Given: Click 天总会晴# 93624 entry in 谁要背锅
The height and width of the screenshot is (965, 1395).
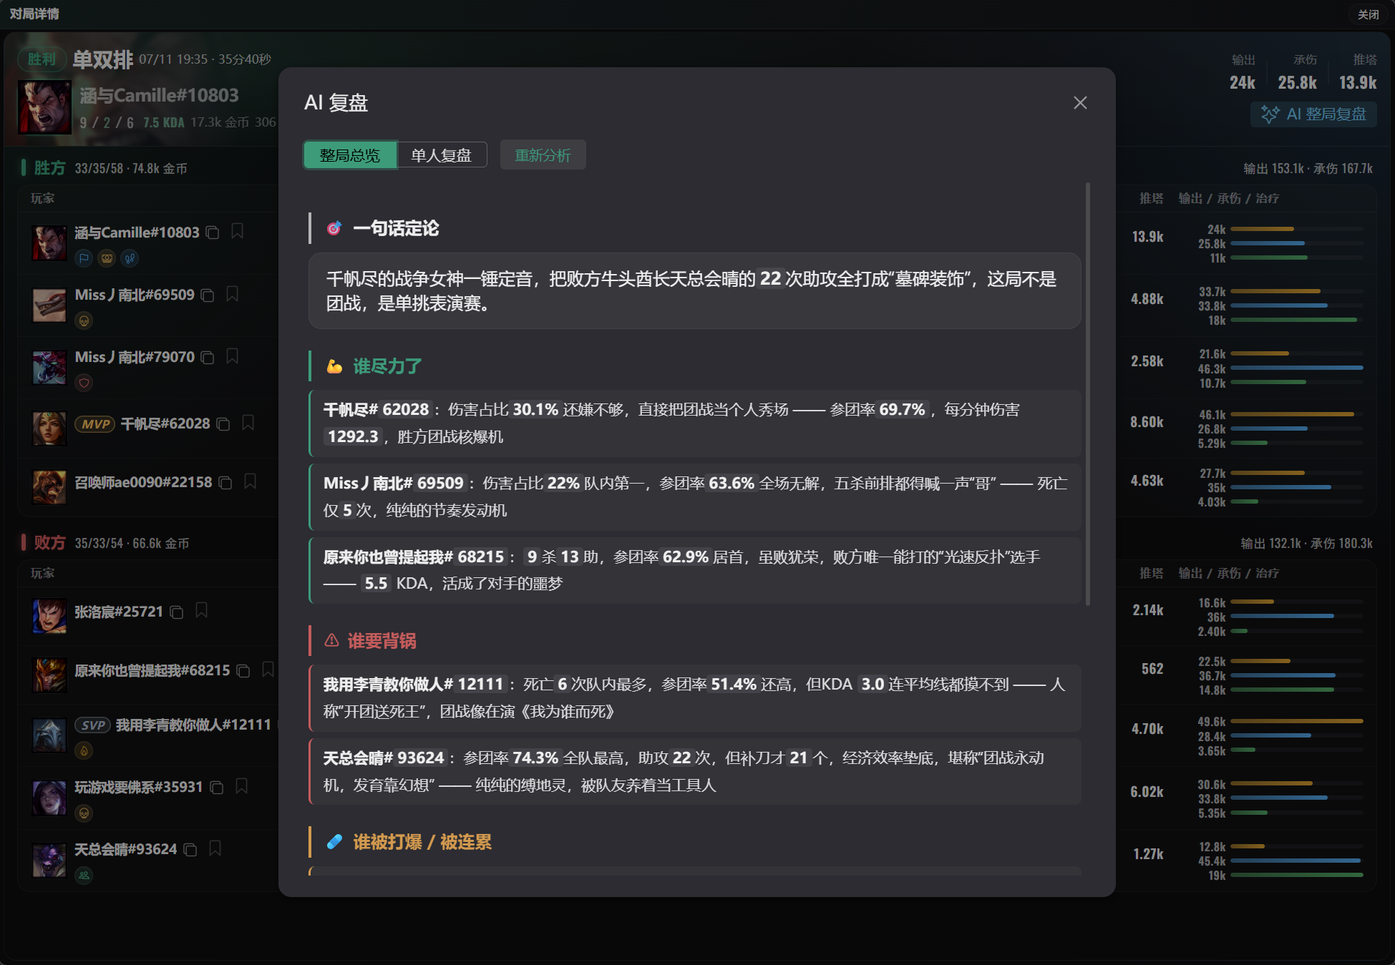Looking at the screenshot, I should pos(695,772).
